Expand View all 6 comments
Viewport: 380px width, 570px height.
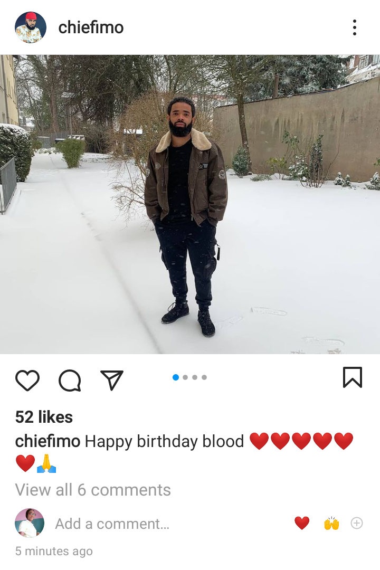[x=93, y=490]
